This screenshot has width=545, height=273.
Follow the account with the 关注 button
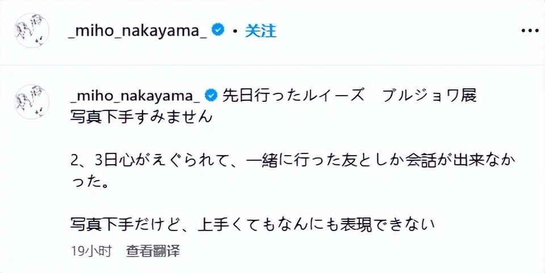tap(261, 31)
